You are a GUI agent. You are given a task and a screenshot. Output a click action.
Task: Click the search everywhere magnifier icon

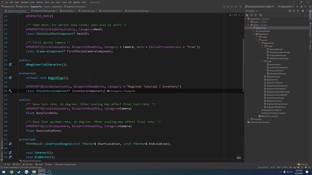click(x=310, y=6)
